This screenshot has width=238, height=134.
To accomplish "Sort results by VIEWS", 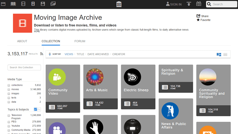I will click(x=69, y=54).
